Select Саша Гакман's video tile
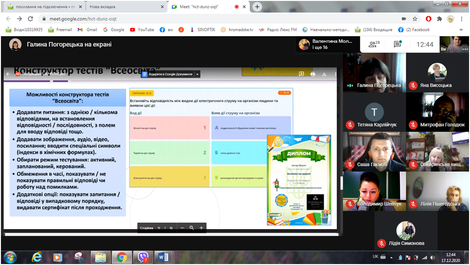This screenshot has height=265, width=470. pos(374,151)
